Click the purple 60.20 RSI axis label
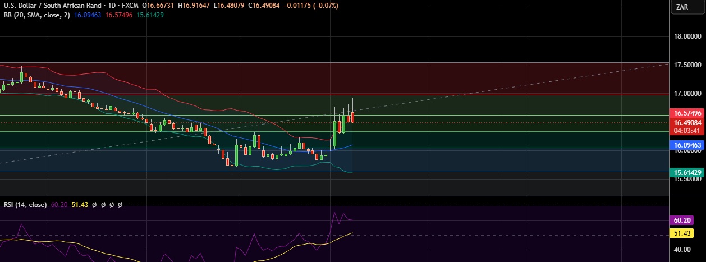This screenshot has width=706, height=262. pos(682,221)
